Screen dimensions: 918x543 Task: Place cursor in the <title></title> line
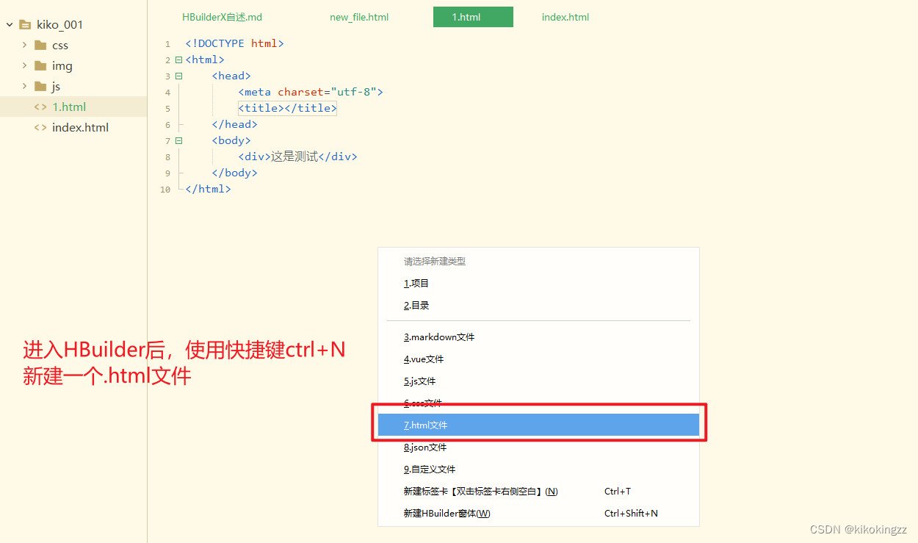(x=287, y=108)
